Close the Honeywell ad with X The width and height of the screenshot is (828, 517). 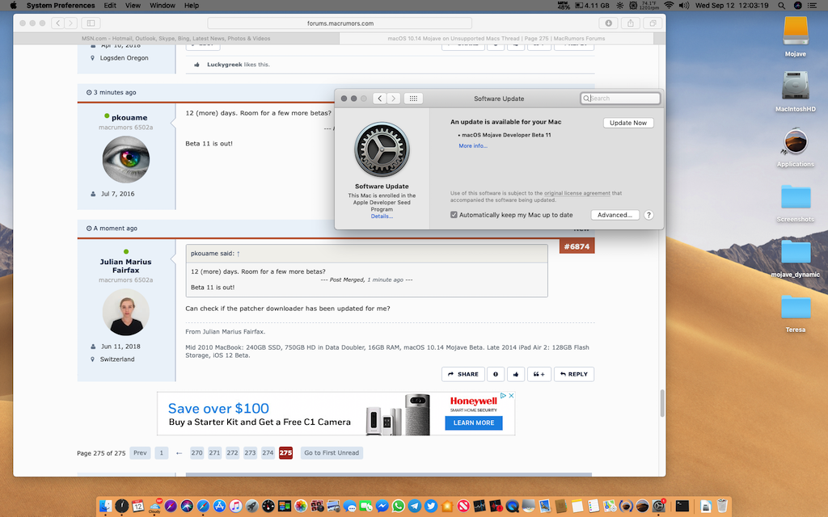(x=511, y=395)
